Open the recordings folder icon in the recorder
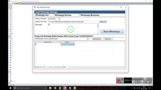 pyautogui.click(x=148, y=82)
